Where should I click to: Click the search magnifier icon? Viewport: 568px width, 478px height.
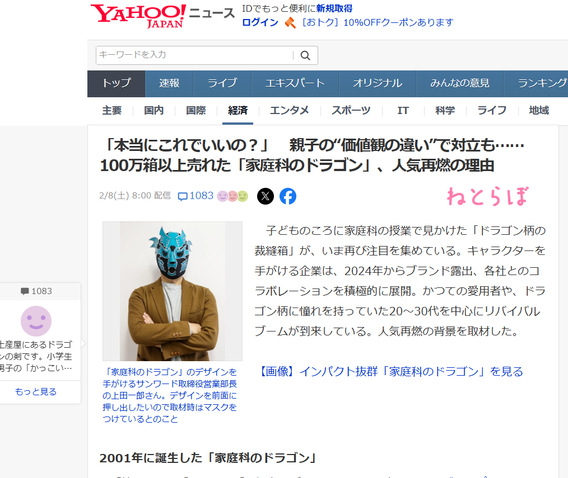pyautogui.click(x=305, y=55)
